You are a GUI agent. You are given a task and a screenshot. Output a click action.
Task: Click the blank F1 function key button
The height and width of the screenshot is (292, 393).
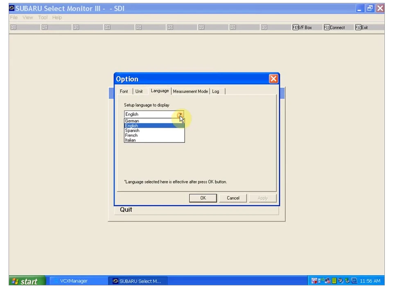[25, 27]
